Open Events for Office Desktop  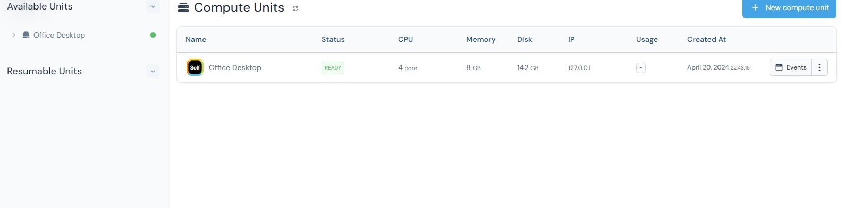[x=790, y=67]
